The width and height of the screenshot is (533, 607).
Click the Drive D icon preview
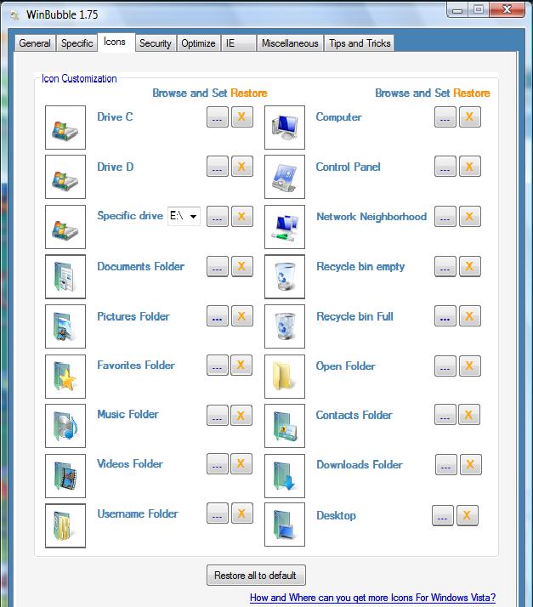[65, 177]
